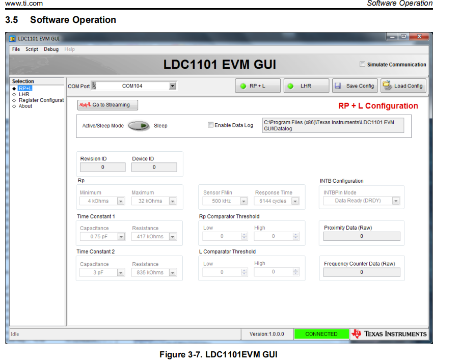
Task: Enable the Simulate Communication checkbox
Action: (x=363, y=64)
